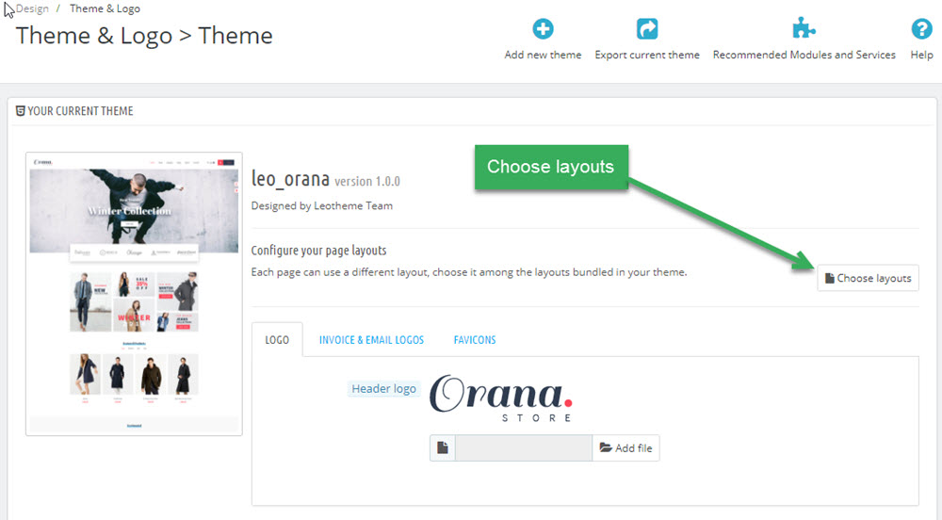Click the leo_orana theme preview thumbnail
The image size is (942, 520).
[134, 294]
